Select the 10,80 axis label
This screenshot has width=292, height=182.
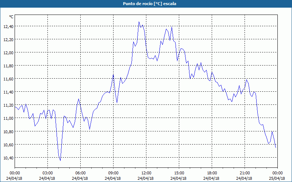point(8,131)
